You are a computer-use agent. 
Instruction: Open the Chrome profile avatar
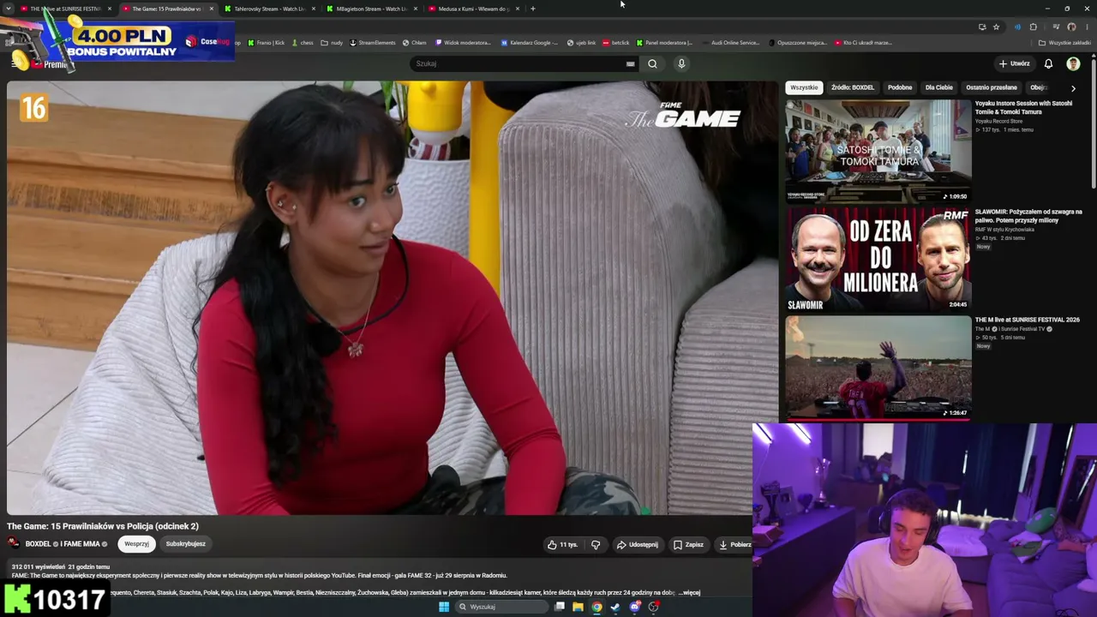1071,27
